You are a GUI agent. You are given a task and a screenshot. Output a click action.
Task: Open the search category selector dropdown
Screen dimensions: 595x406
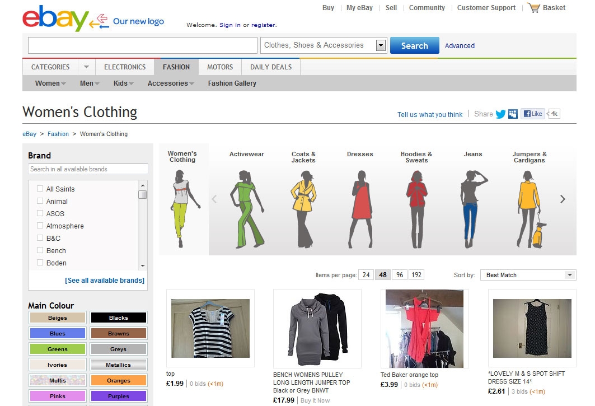point(381,45)
